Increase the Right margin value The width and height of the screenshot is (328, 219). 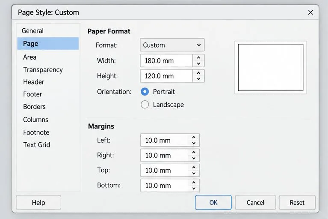point(194,152)
